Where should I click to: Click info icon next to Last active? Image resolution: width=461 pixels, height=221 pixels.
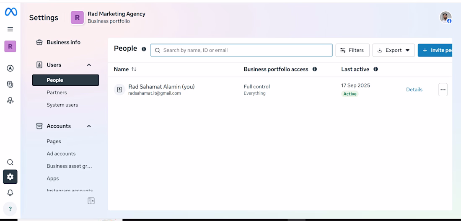[x=376, y=69]
